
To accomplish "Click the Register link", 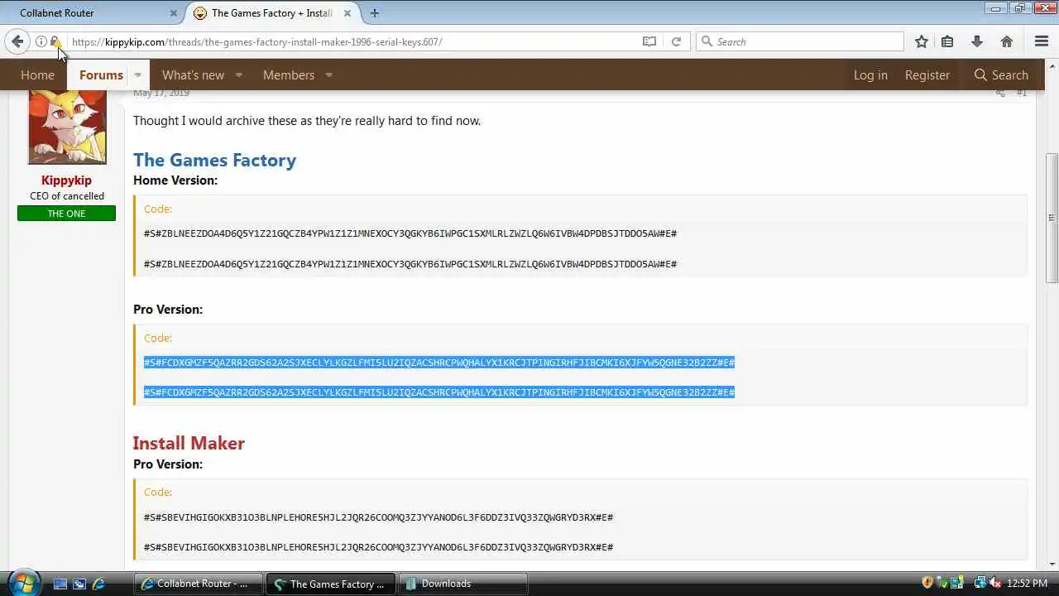I will click(x=927, y=75).
